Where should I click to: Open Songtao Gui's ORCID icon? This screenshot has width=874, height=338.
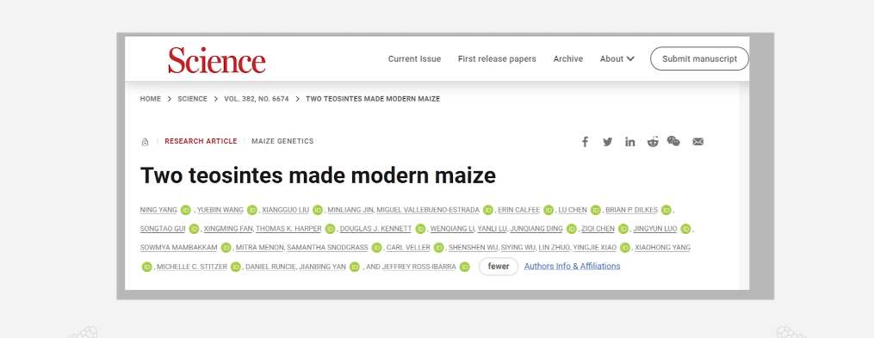pos(194,229)
